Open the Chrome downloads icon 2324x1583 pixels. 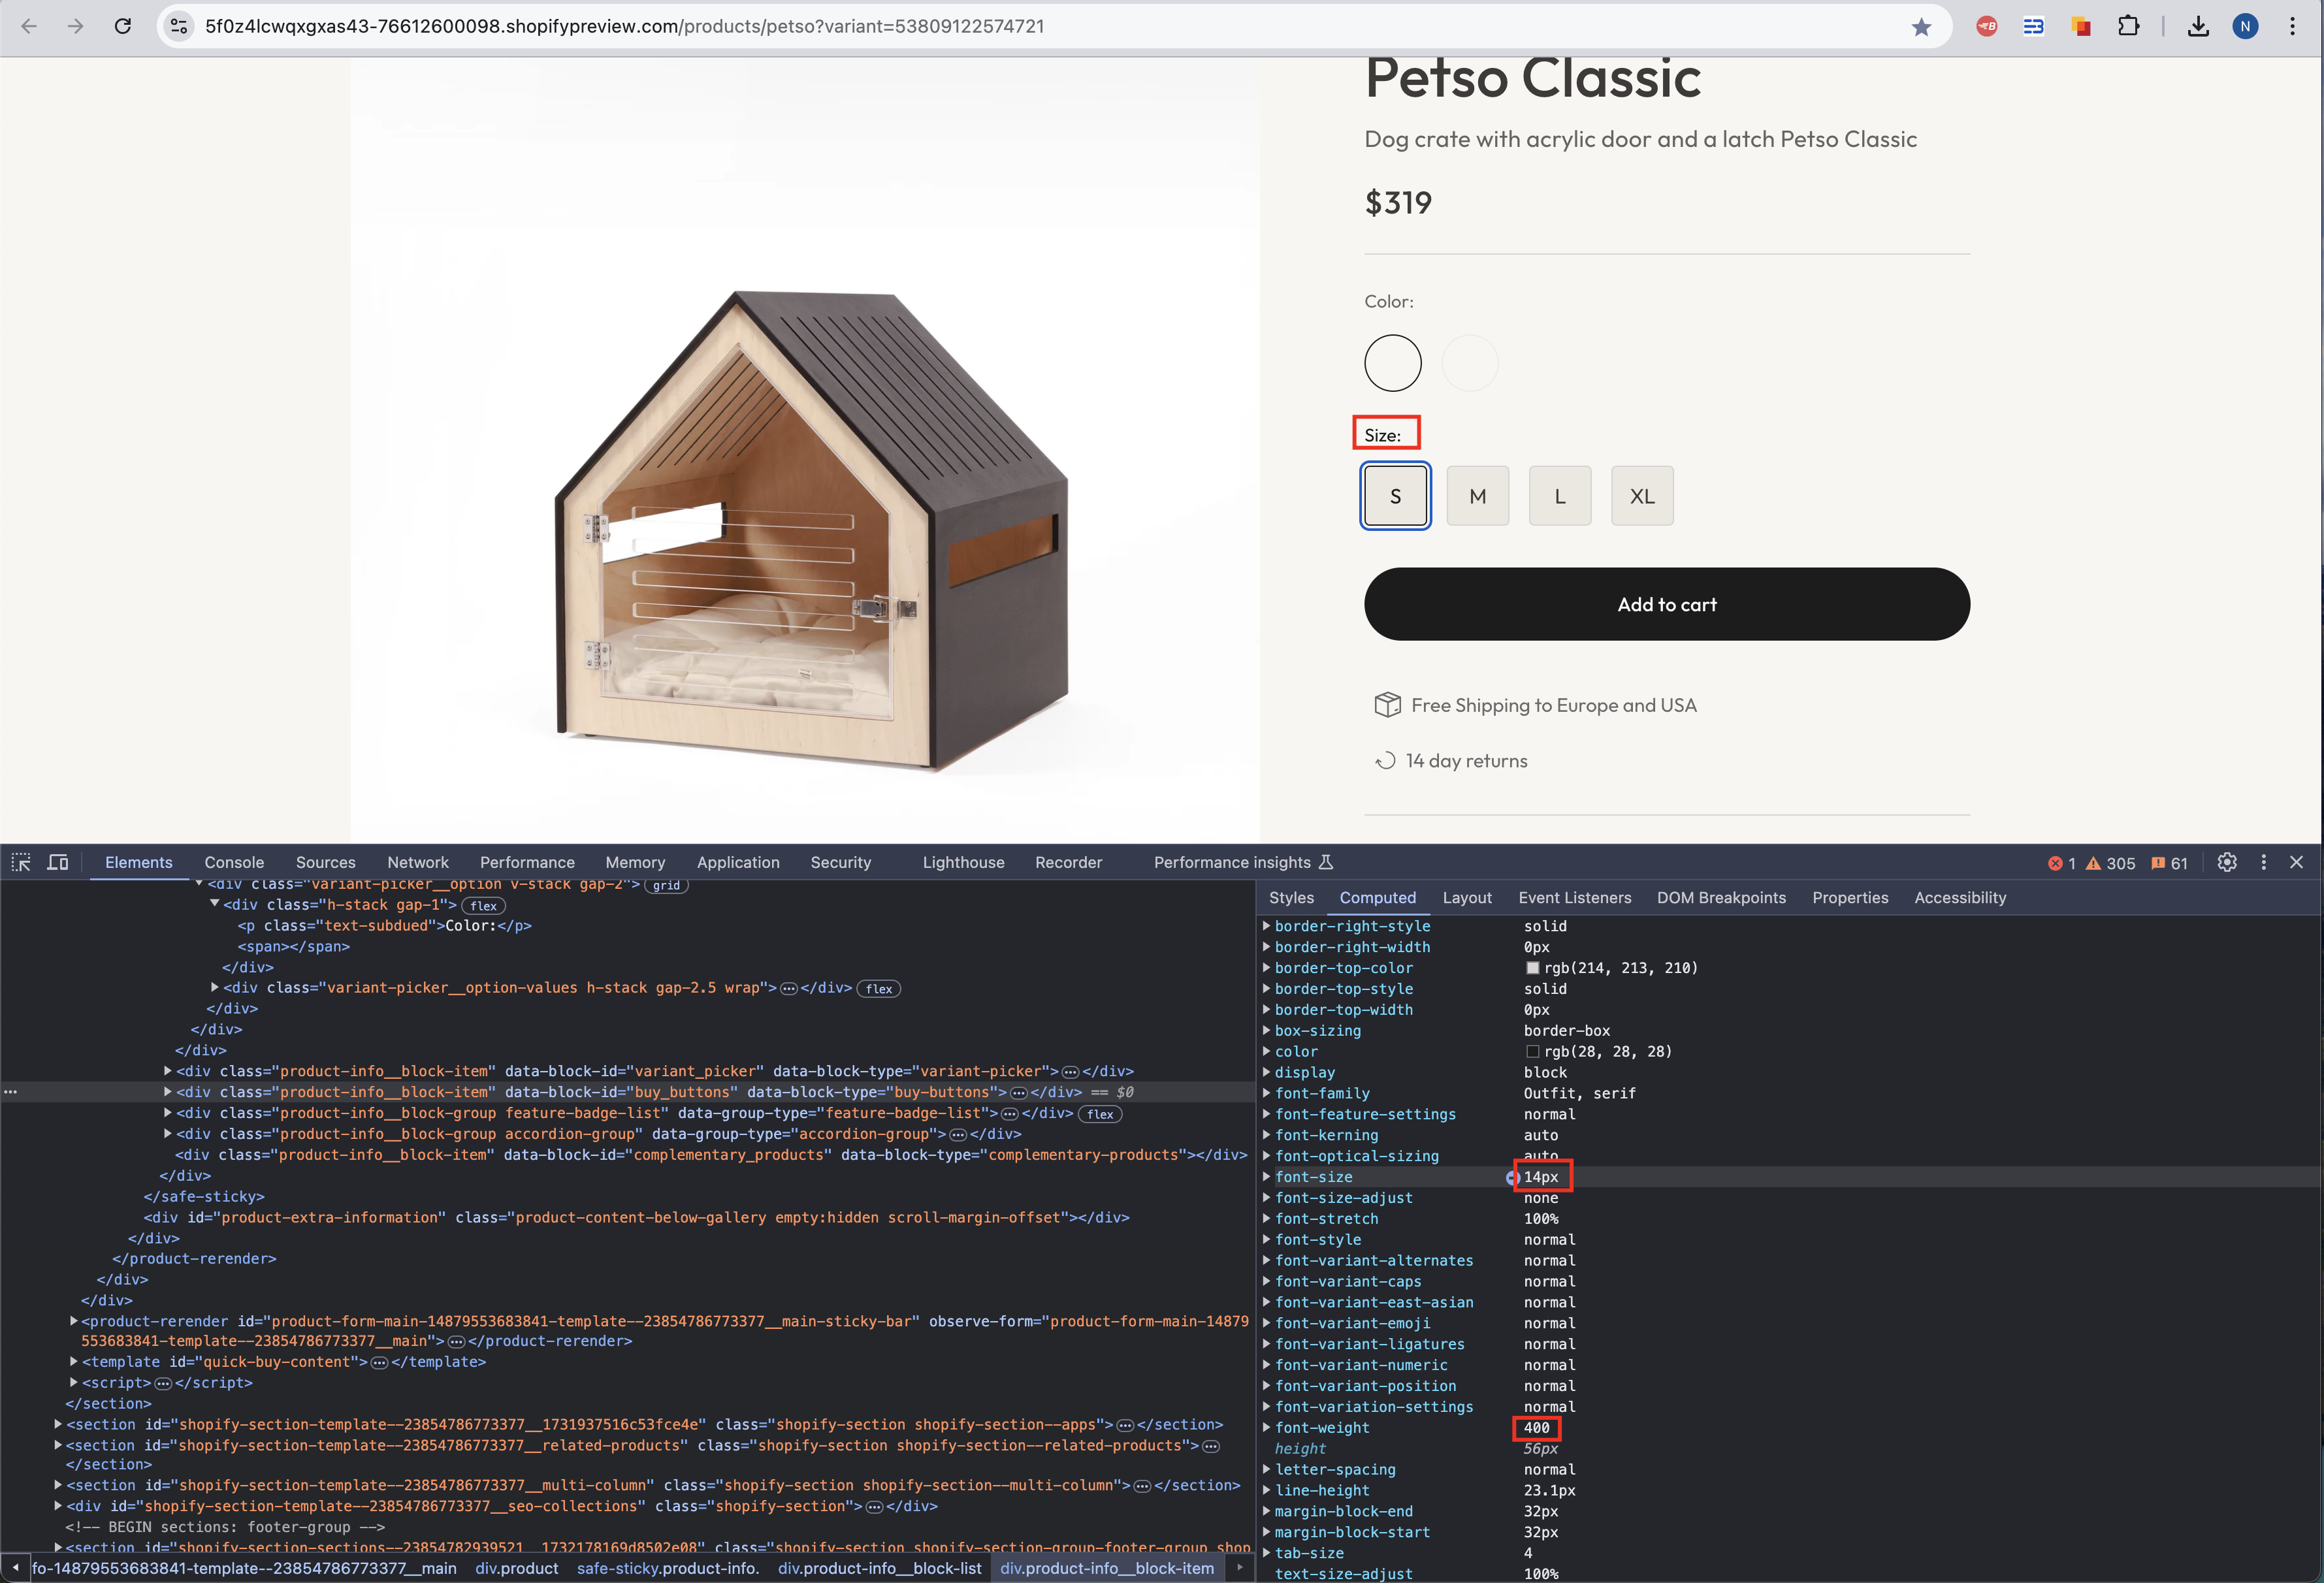pyautogui.click(x=2197, y=26)
